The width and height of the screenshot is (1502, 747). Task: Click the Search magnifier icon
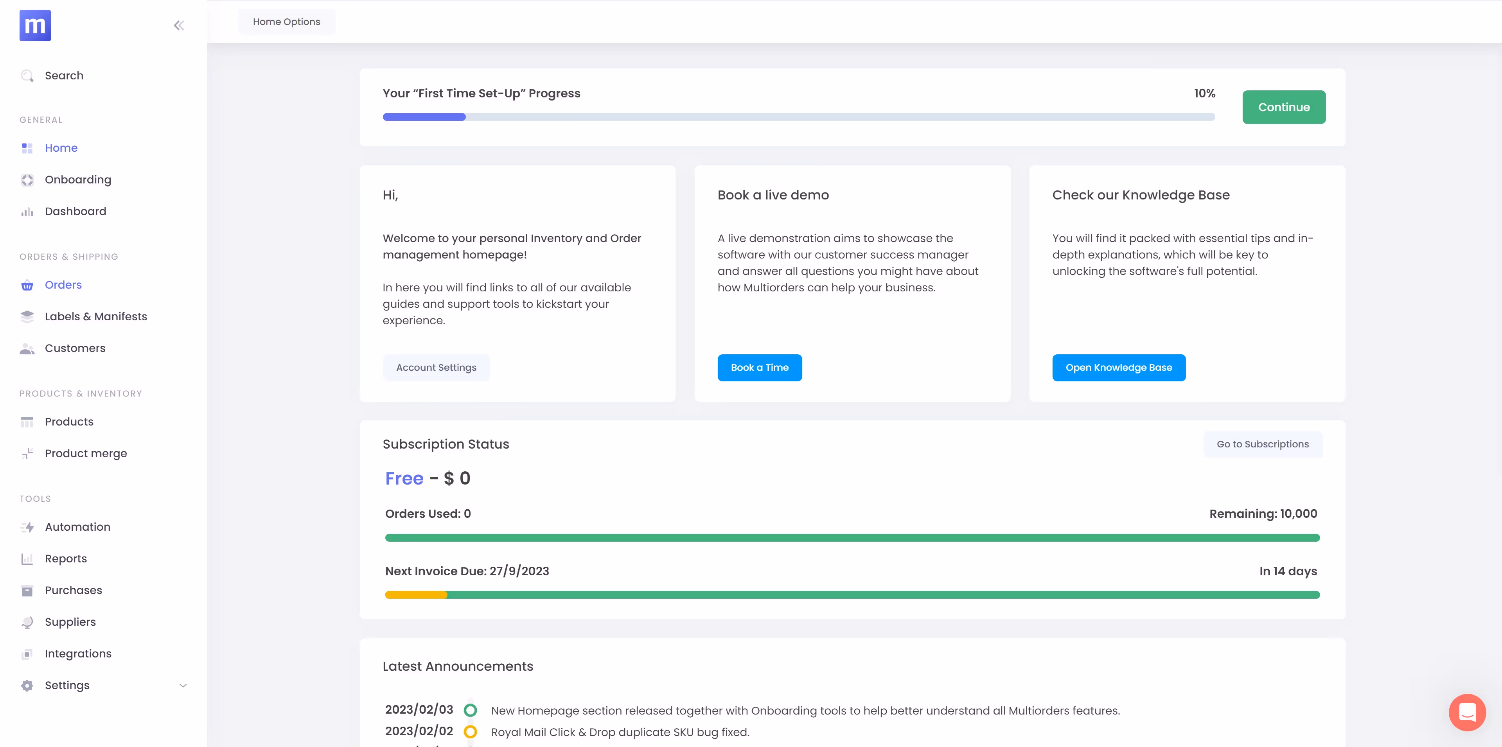[27, 76]
